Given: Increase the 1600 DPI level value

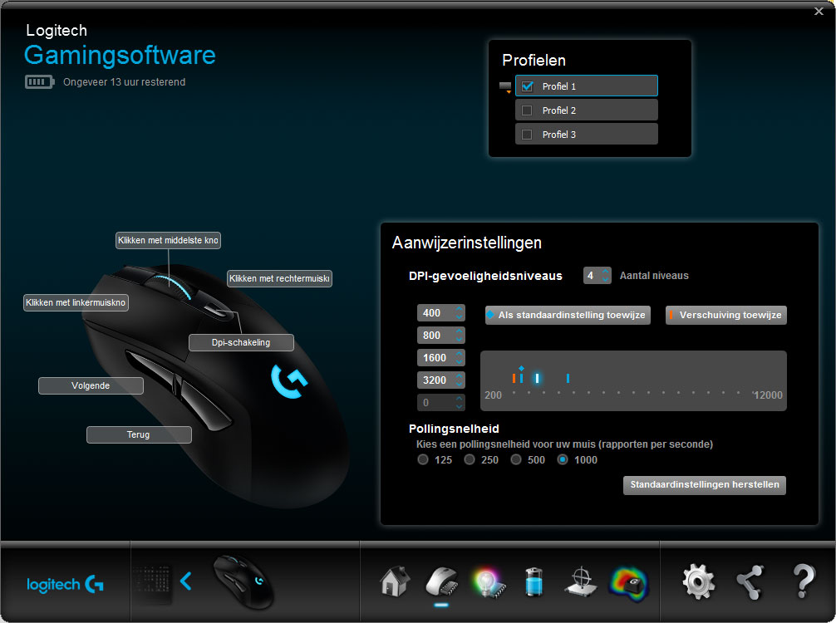Looking at the screenshot, I should click(459, 354).
